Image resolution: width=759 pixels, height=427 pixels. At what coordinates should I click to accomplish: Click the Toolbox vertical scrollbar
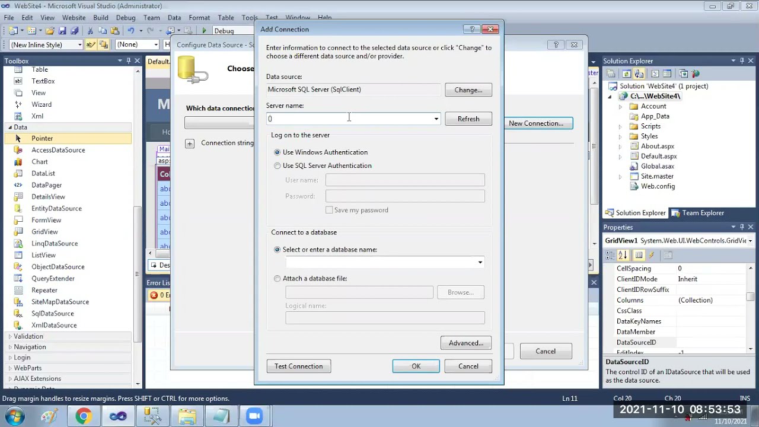pyautogui.click(x=138, y=273)
